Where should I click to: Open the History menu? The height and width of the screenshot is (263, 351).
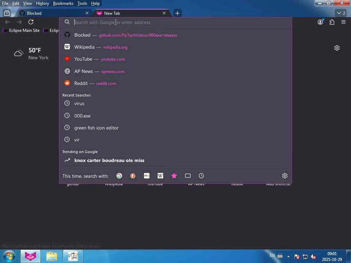pyautogui.click(x=42, y=3)
